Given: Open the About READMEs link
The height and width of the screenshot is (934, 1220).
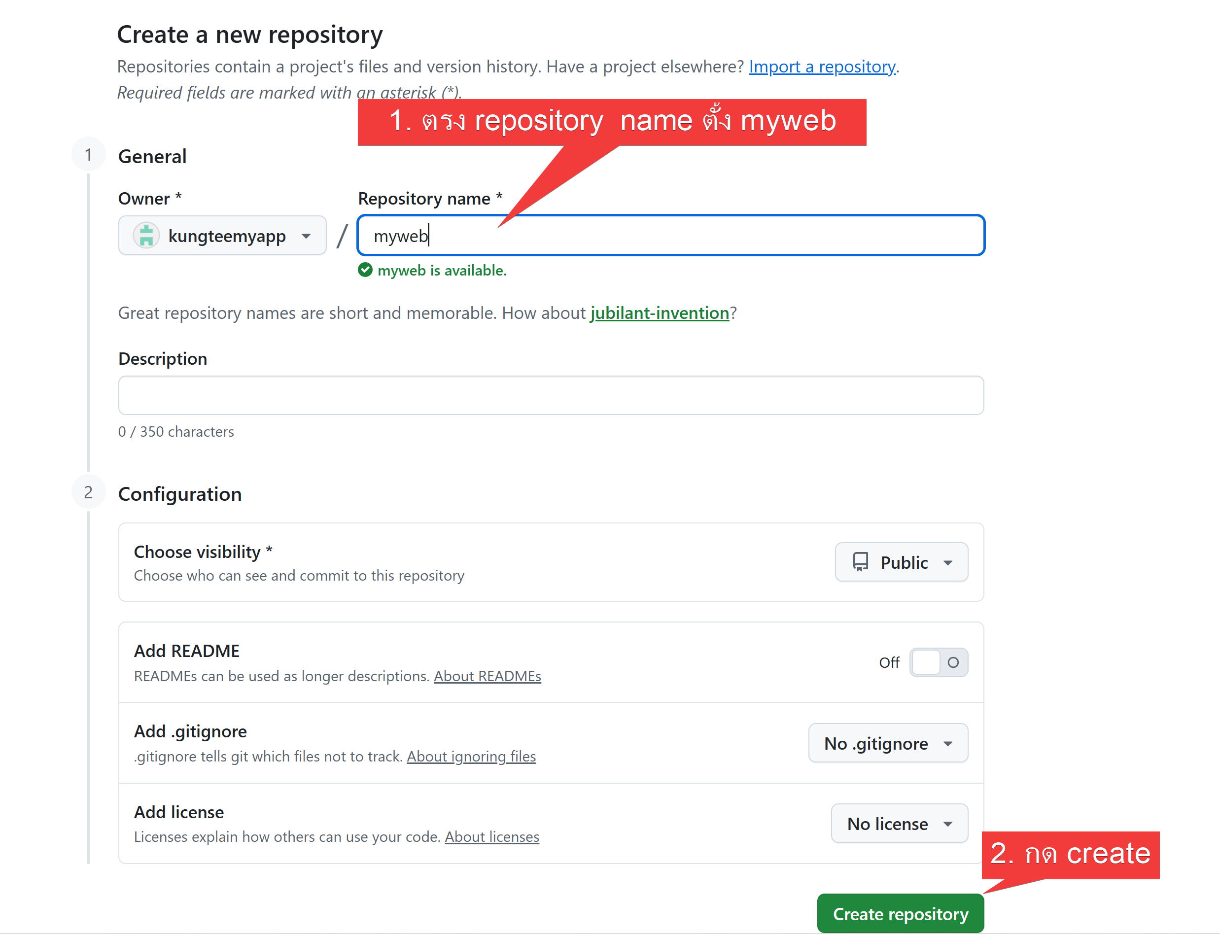Looking at the screenshot, I should coord(487,676).
